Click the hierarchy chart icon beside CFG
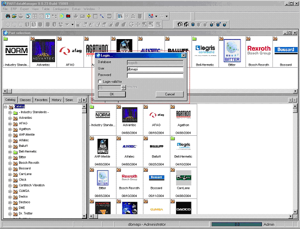The height and width of the screenshot is (229, 300). click(x=133, y=16)
